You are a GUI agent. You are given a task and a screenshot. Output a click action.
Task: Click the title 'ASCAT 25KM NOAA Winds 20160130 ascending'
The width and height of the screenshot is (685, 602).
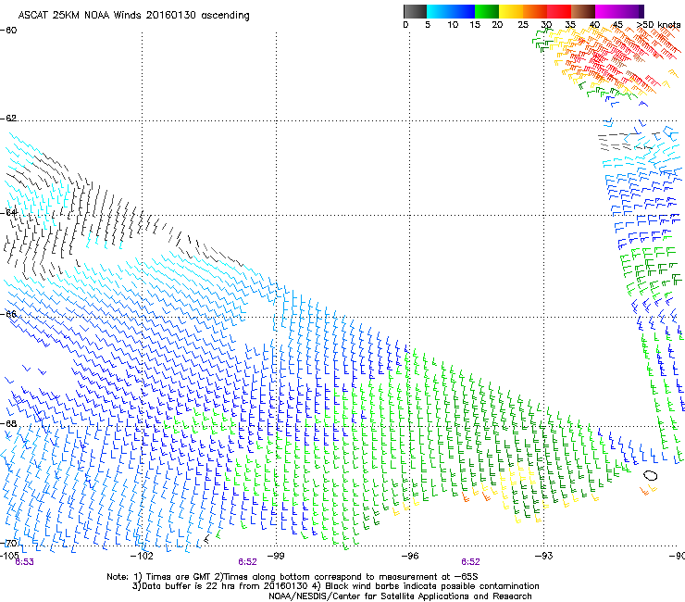(x=133, y=15)
